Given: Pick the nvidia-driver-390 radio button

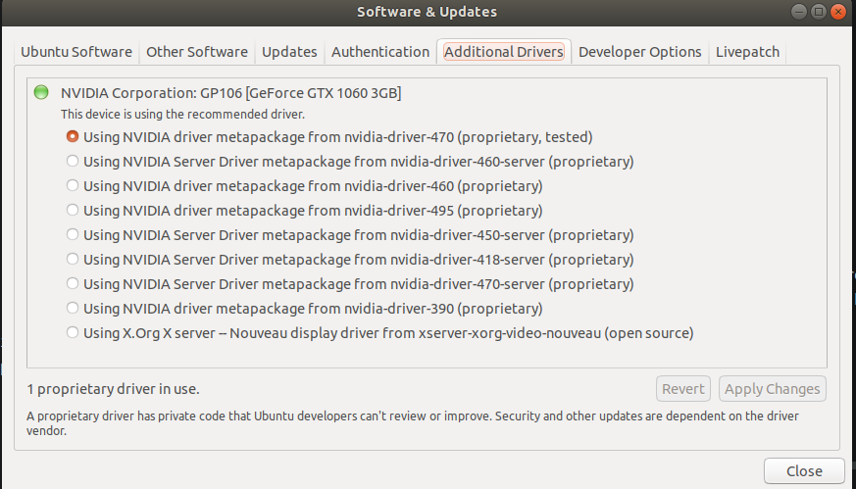Looking at the screenshot, I should 73,309.
